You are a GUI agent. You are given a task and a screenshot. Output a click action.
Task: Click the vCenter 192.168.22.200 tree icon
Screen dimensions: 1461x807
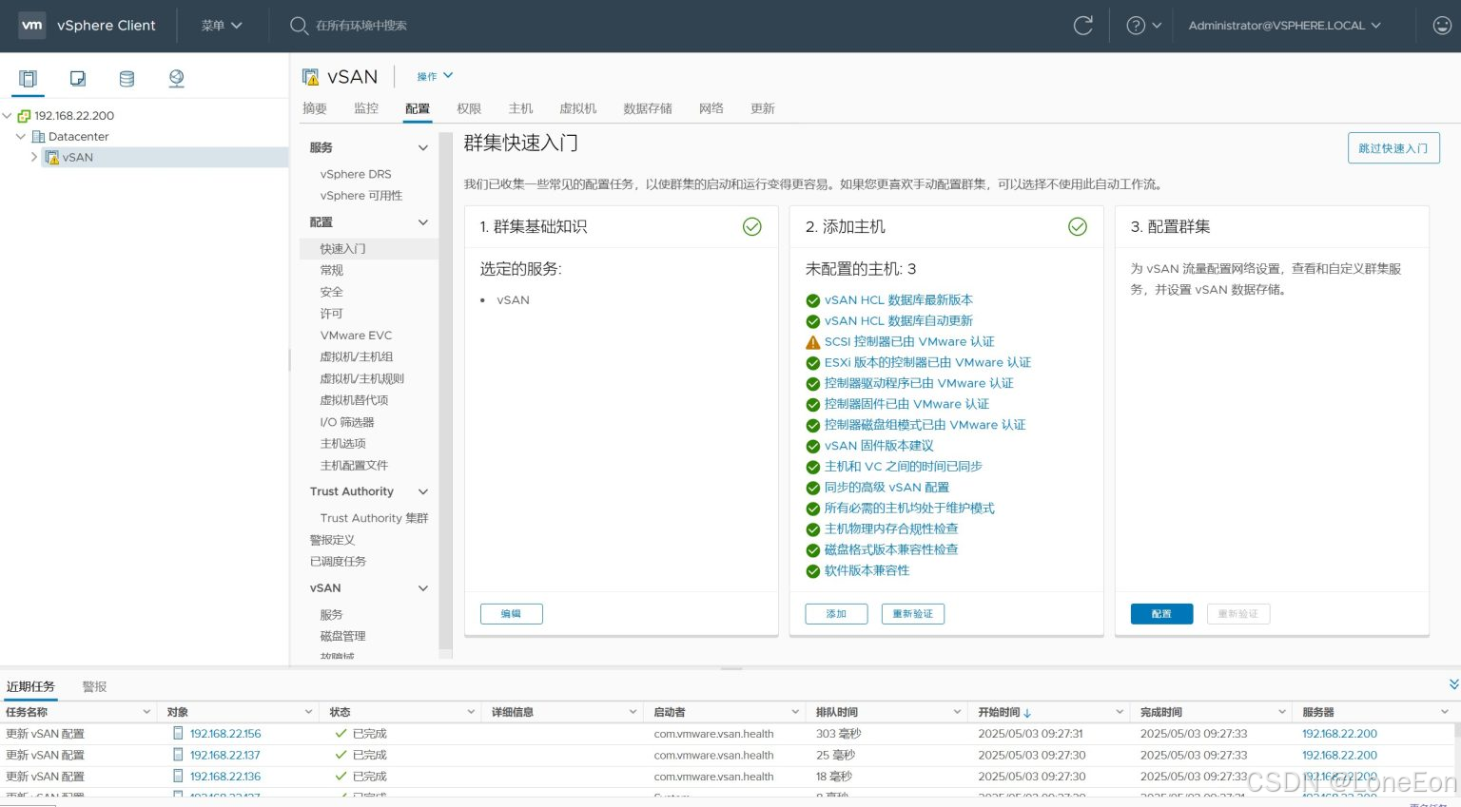24,116
